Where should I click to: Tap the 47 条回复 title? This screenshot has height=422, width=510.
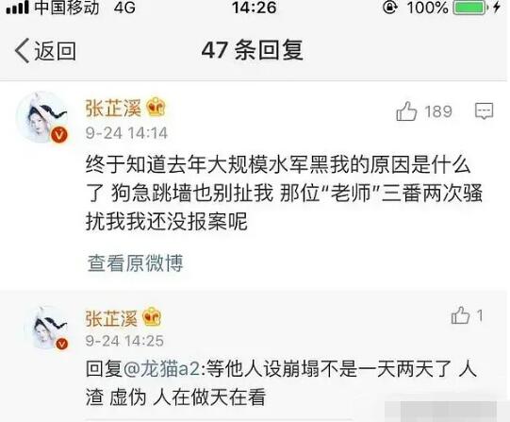click(253, 50)
